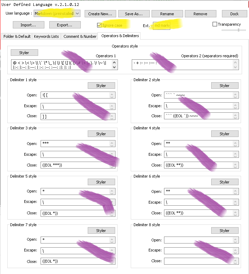
Task: Click Delimiter 7 Escape field
Action: [x=78, y=250]
